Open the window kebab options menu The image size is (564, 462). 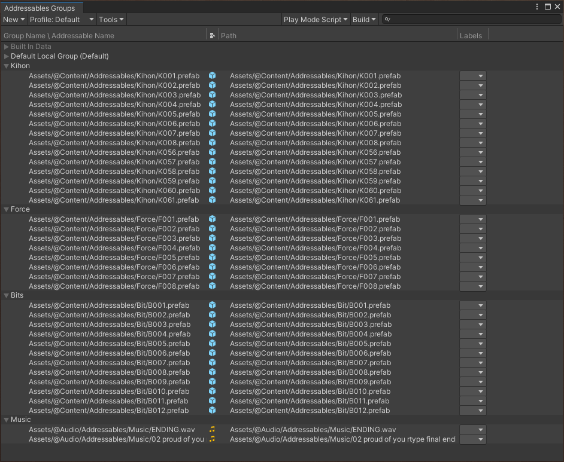[x=537, y=7]
